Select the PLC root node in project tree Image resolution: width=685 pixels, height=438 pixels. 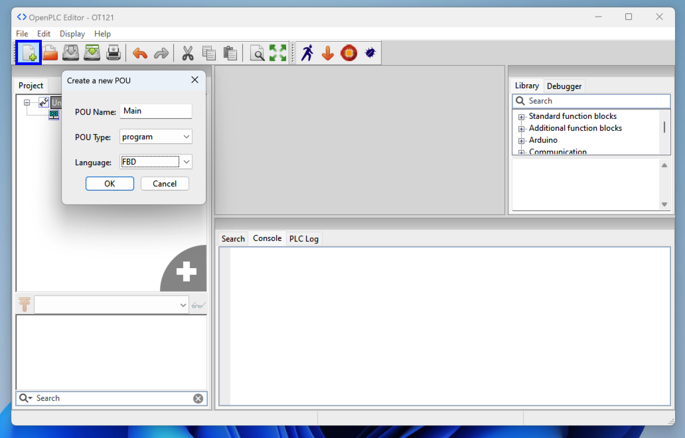pos(44,102)
